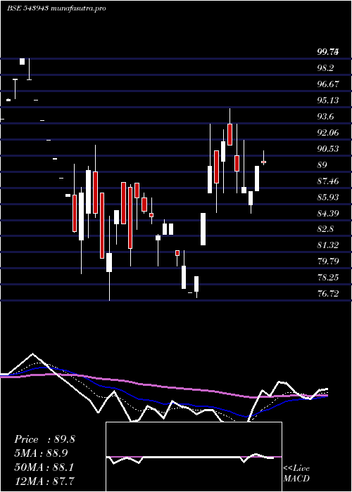Click the 90.53 price axis label

(328, 148)
